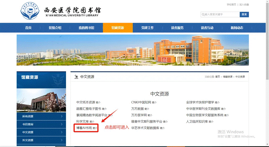
Task: Expand the 书目查询 sidebar arrow
Action: point(62,124)
